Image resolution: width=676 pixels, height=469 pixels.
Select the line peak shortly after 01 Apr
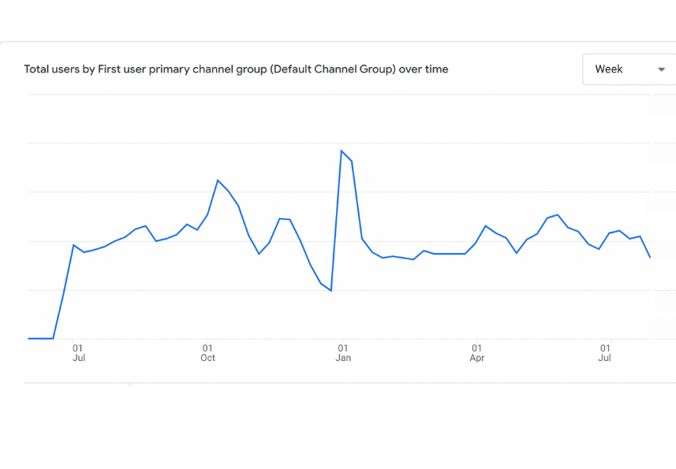tap(486, 226)
